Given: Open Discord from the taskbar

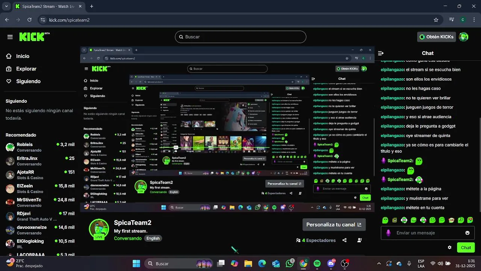Looking at the screenshot, I should [x=331, y=263].
